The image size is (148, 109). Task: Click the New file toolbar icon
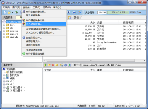[x=5, y=12]
